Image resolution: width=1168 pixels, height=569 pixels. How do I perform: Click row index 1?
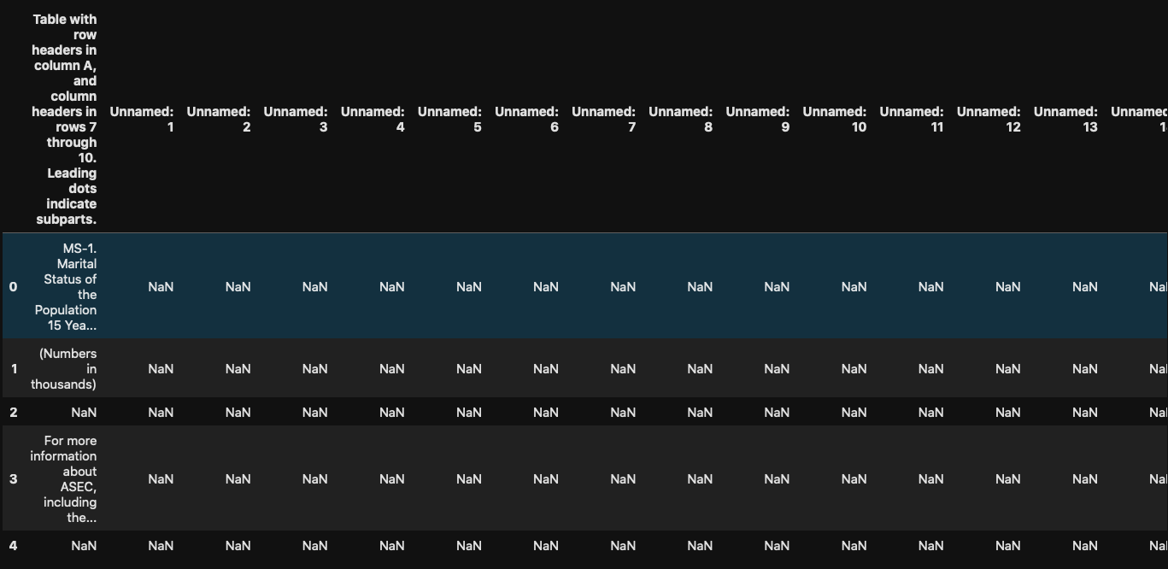click(14, 369)
